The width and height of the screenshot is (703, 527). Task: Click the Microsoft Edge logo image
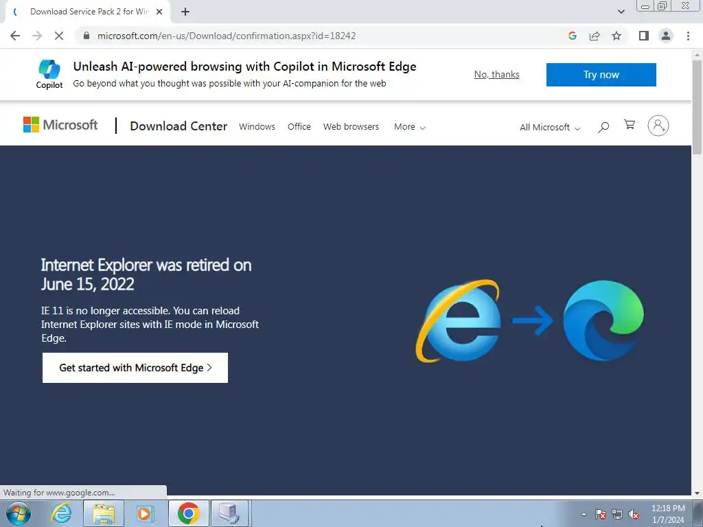[603, 320]
